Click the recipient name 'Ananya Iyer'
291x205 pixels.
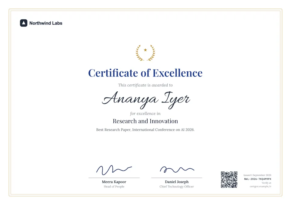click(146, 100)
